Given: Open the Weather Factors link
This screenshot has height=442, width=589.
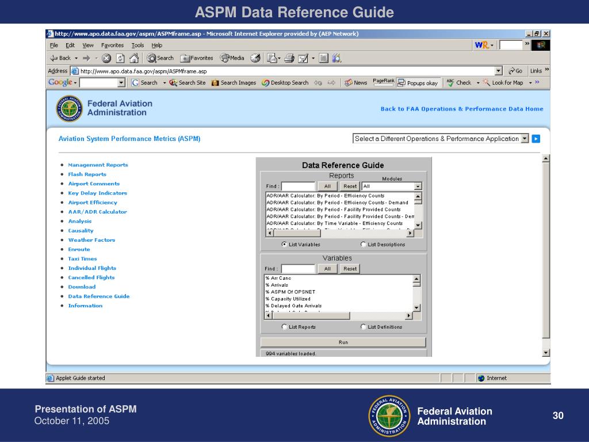Looking at the screenshot, I should click(91, 240).
